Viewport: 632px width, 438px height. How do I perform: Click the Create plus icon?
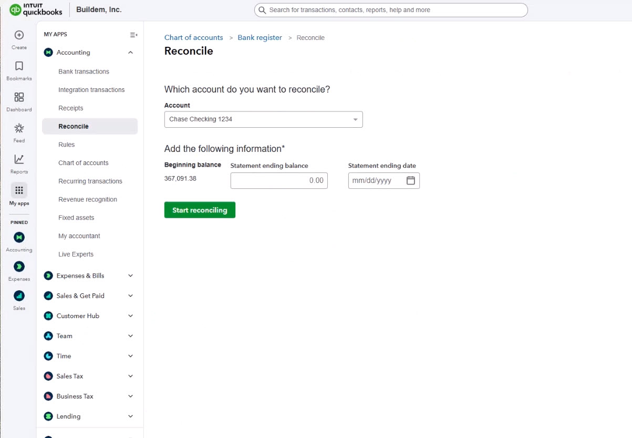click(19, 35)
